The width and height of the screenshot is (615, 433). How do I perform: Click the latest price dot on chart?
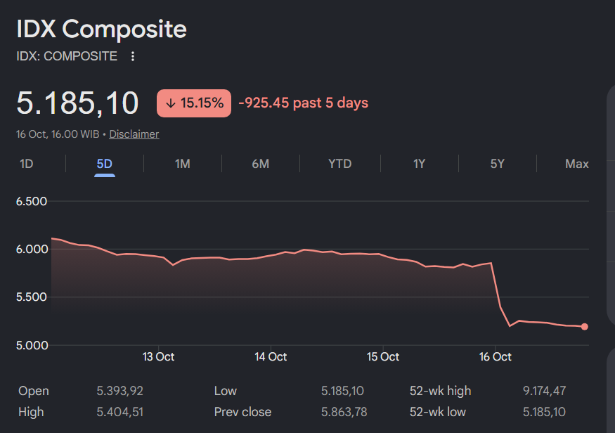click(x=584, y=327)
